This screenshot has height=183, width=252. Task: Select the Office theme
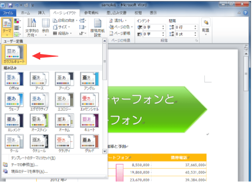[x=14, y=81]
